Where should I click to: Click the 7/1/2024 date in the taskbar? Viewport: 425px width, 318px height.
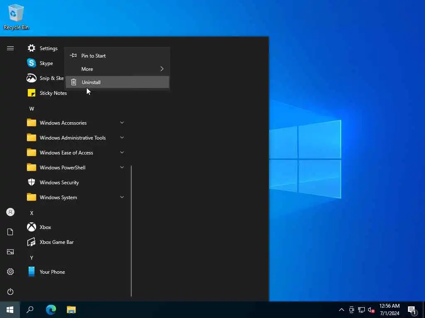point(389,313)
